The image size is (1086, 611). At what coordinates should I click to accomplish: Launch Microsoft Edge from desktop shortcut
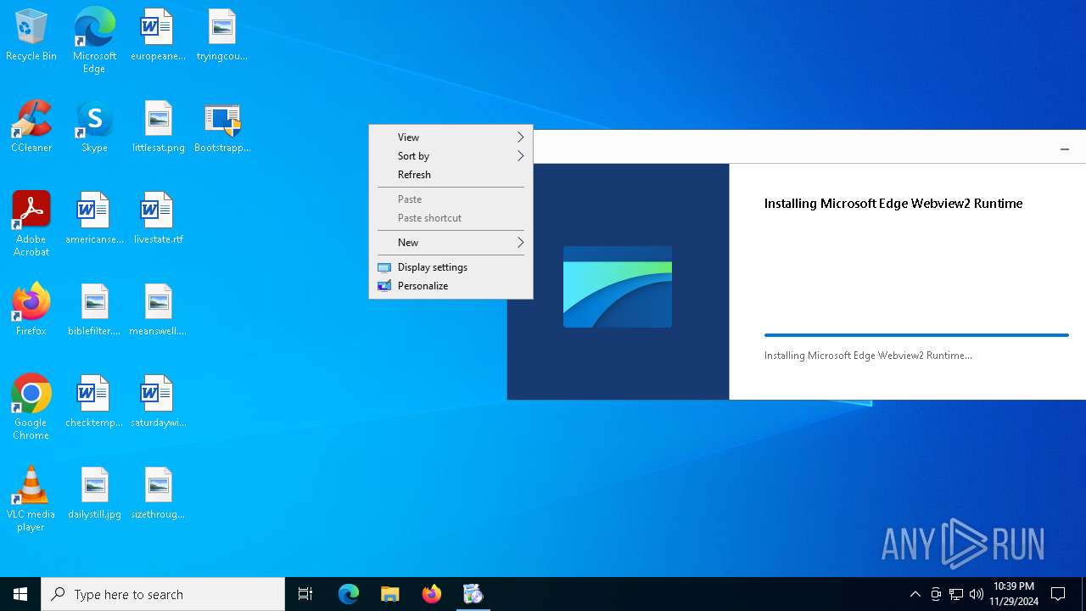tap(94, 41)
